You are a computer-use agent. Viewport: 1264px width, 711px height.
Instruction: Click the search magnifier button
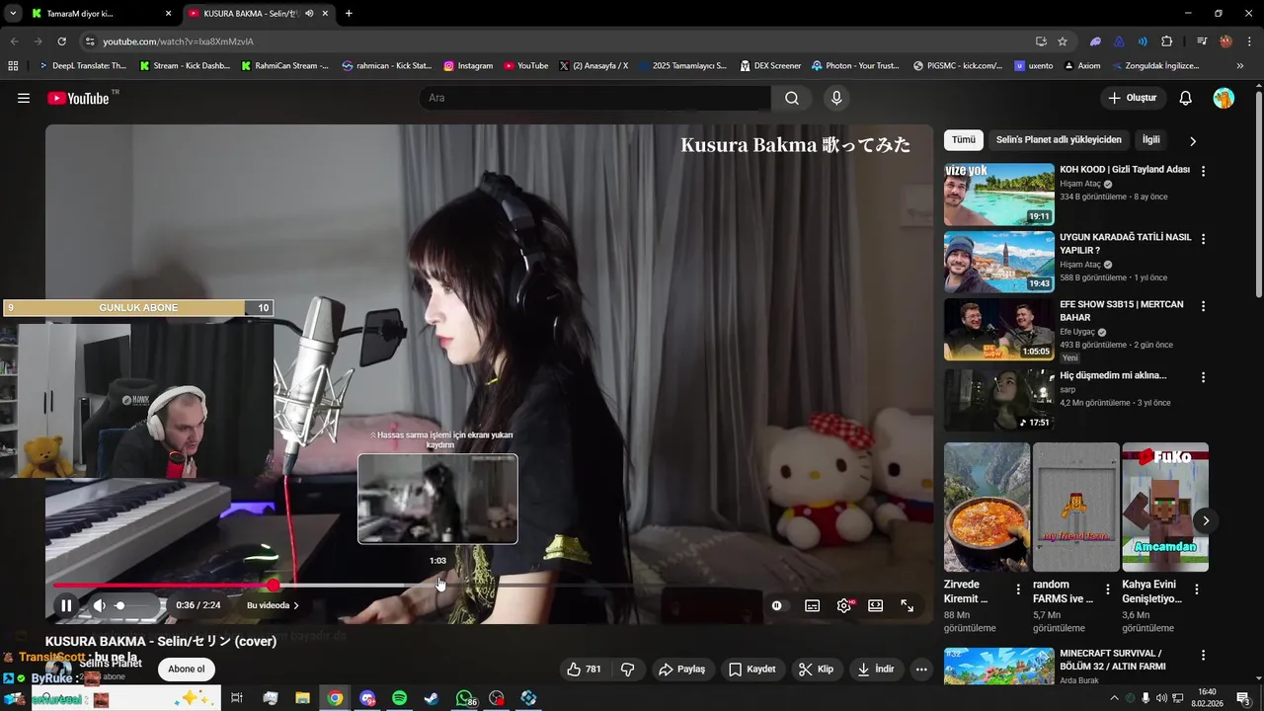click(792, 98)
